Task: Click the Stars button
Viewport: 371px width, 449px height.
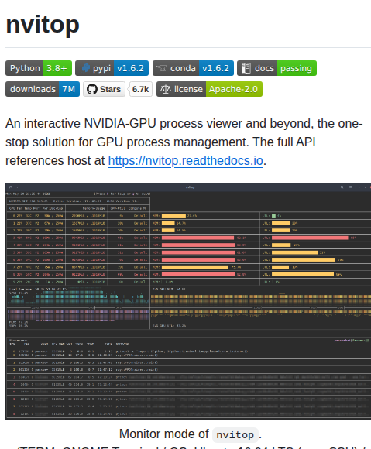Action: [105, 89]
